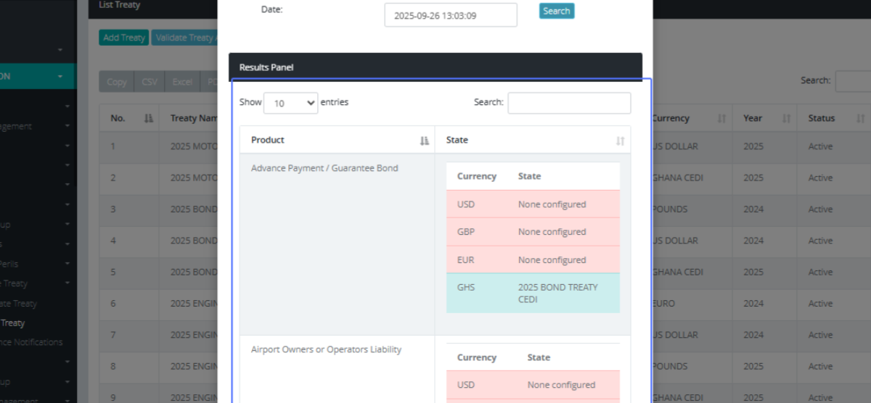
Task: Click the treaty list Search field at top right
Action: click(853, 81)
